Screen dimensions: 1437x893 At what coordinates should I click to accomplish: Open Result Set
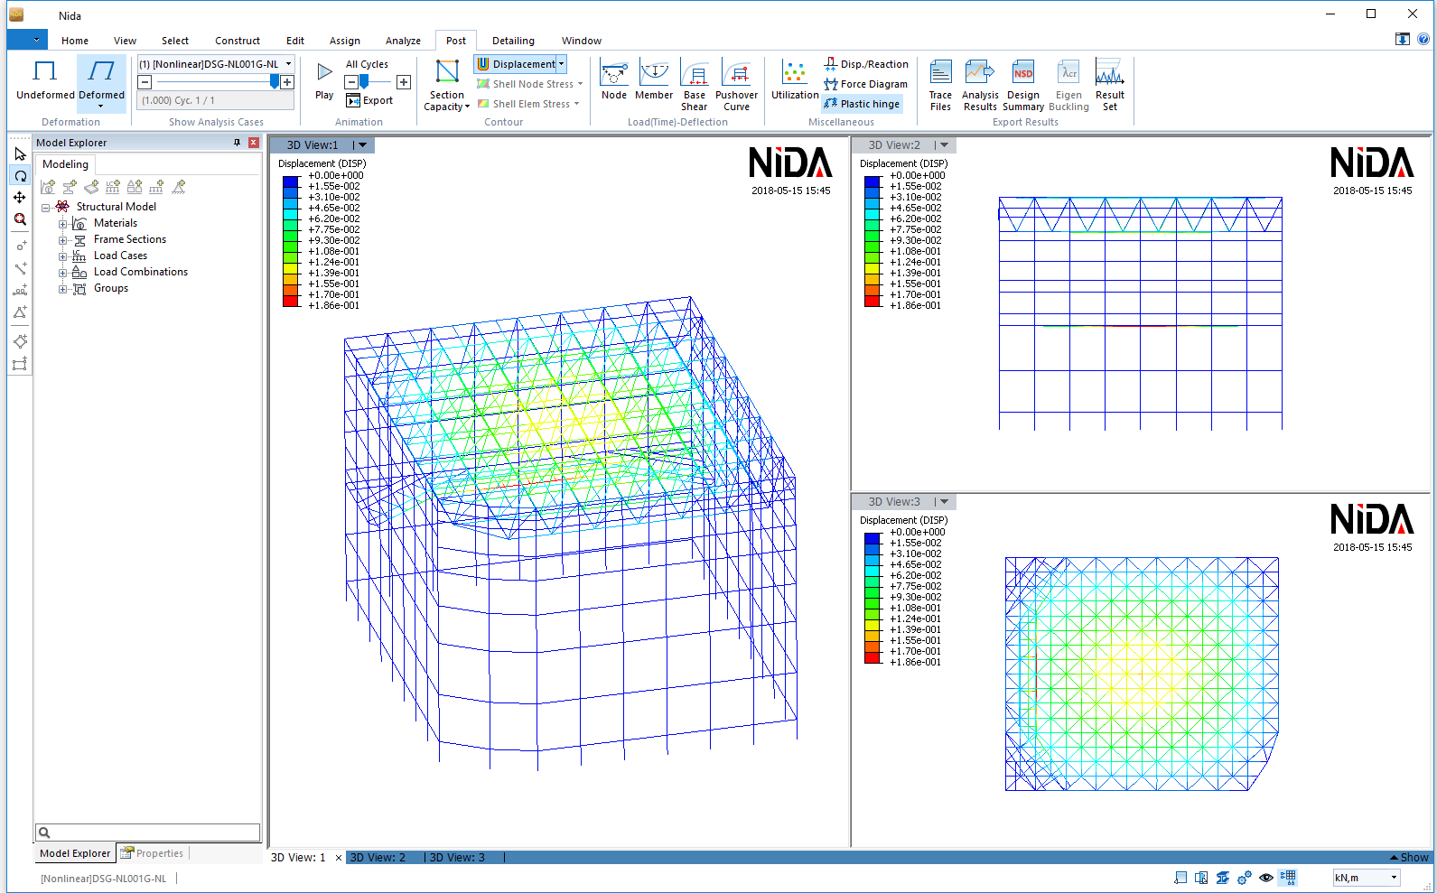click(x=1110, y=87)
